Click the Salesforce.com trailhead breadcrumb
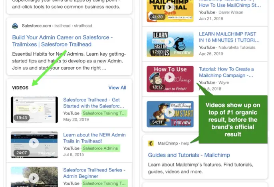The height and width of the screenshot is (187, 274). [57, 26]
